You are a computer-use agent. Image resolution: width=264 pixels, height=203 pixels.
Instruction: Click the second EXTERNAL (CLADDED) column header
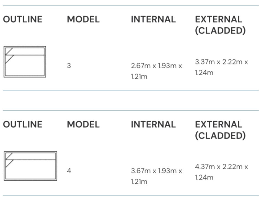pos(220,130)
